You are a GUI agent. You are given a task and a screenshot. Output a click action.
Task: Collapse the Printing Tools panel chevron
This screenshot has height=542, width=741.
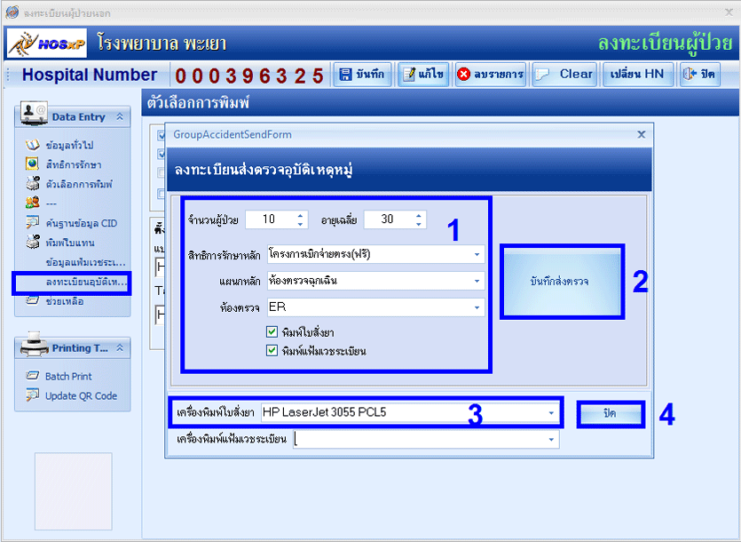pos(120,348)
